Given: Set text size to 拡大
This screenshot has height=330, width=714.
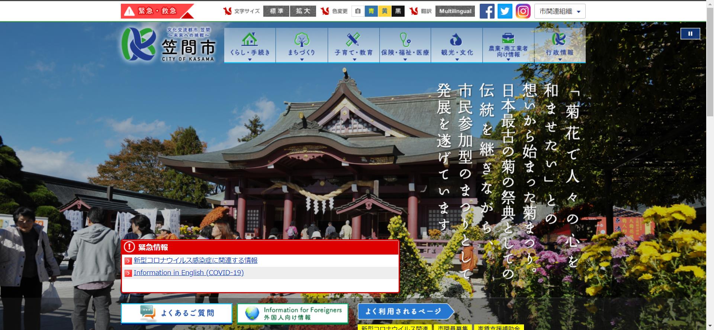Looking at the screenshot, I should 303,11.
